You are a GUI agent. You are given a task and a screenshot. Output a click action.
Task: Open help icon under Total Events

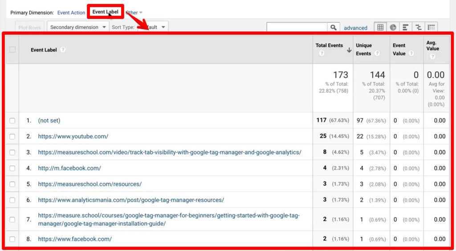322,53
